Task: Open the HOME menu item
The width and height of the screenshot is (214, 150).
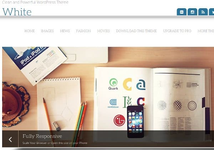Action: pyautogui.click(x=30, y=31)
